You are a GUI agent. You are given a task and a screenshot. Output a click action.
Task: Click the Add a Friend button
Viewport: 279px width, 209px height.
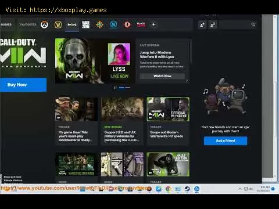click(226, 140)
